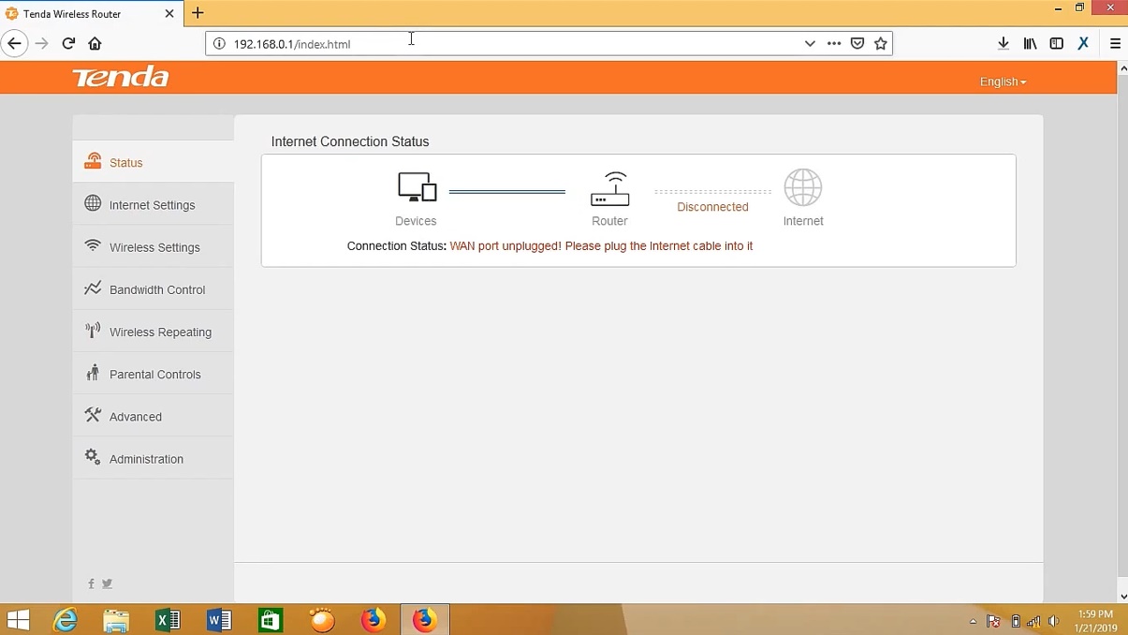Expand the address bar history dropdown
Image resolution: width=1128 pixels, height=635 pixels.
[x=810, y=44]
